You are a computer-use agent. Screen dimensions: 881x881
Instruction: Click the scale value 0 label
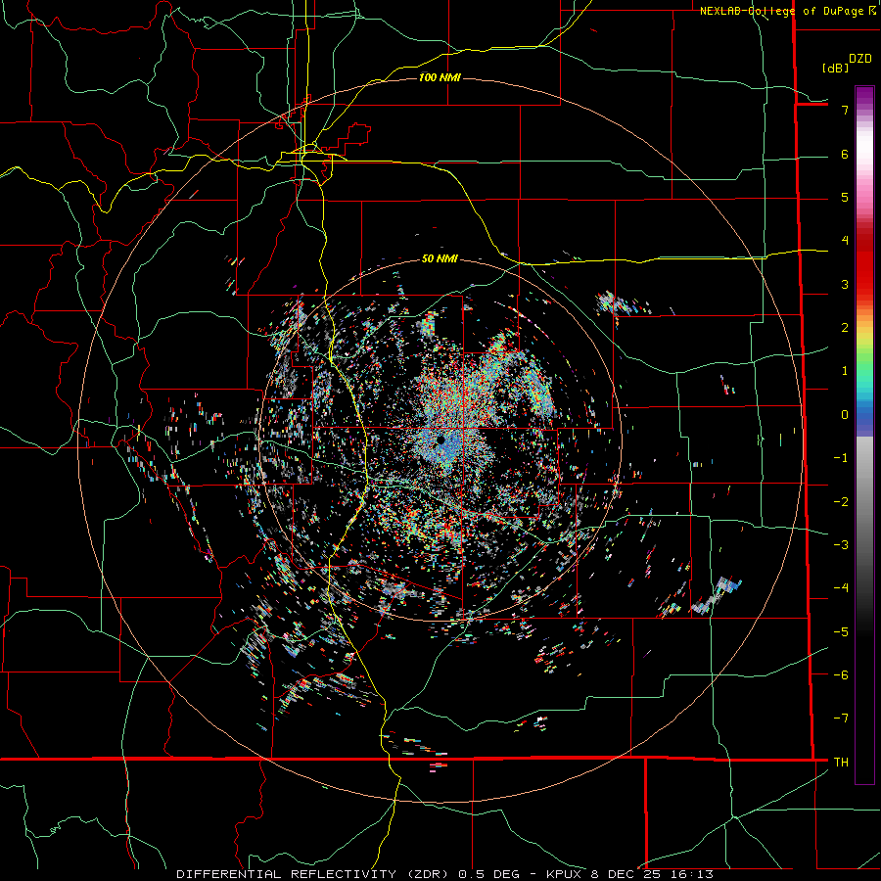[845, 415]
